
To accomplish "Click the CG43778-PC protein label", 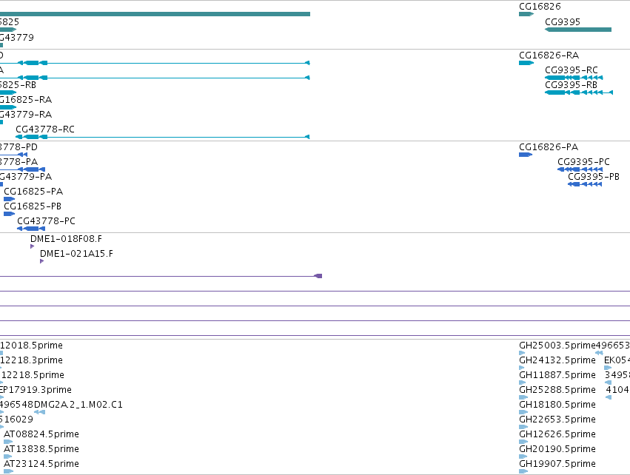I will point(46,221).
